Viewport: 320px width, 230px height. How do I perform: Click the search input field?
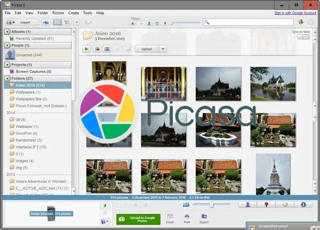coord(248,22)
